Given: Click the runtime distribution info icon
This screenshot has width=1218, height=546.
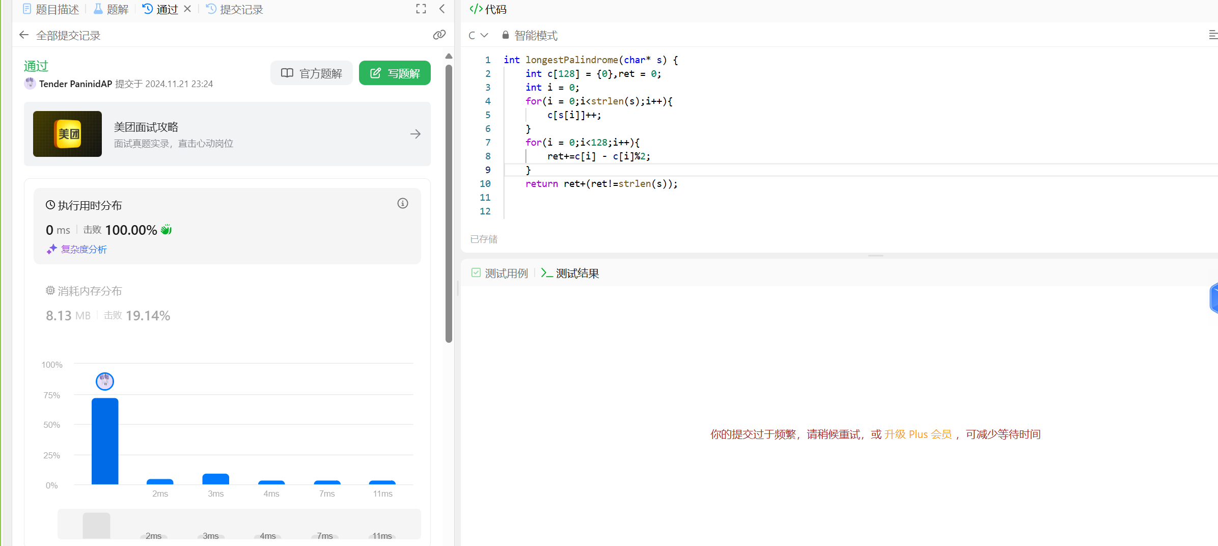Looking at the screenshot, I should (402, 204).
